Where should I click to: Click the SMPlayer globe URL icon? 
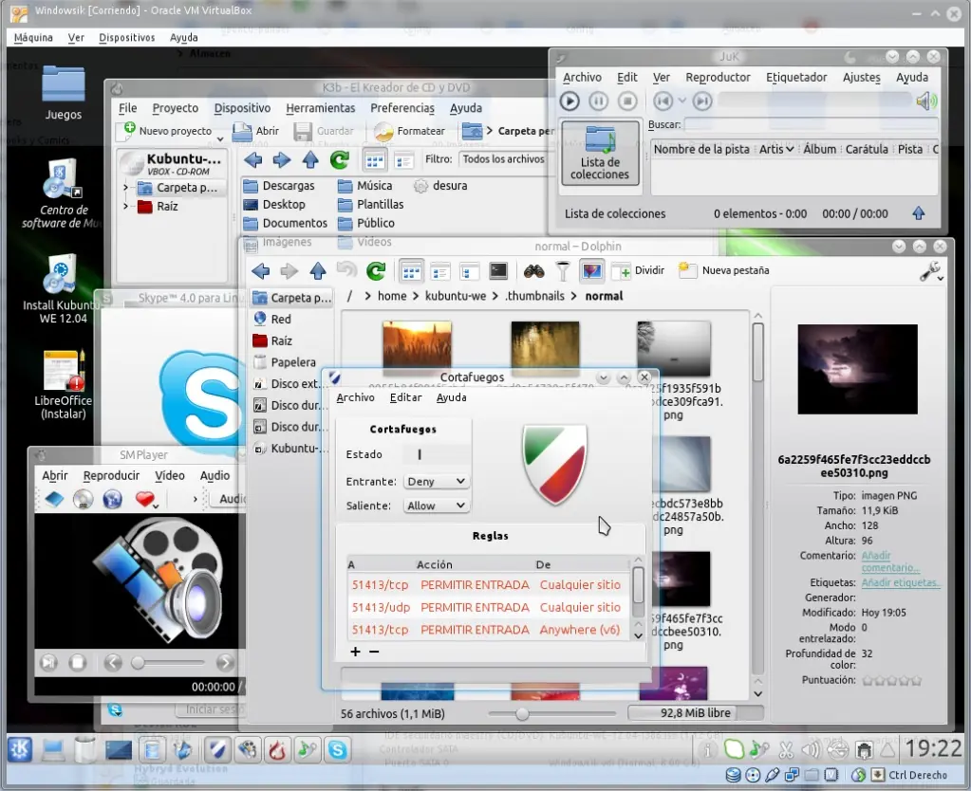(x=112, y=499)
